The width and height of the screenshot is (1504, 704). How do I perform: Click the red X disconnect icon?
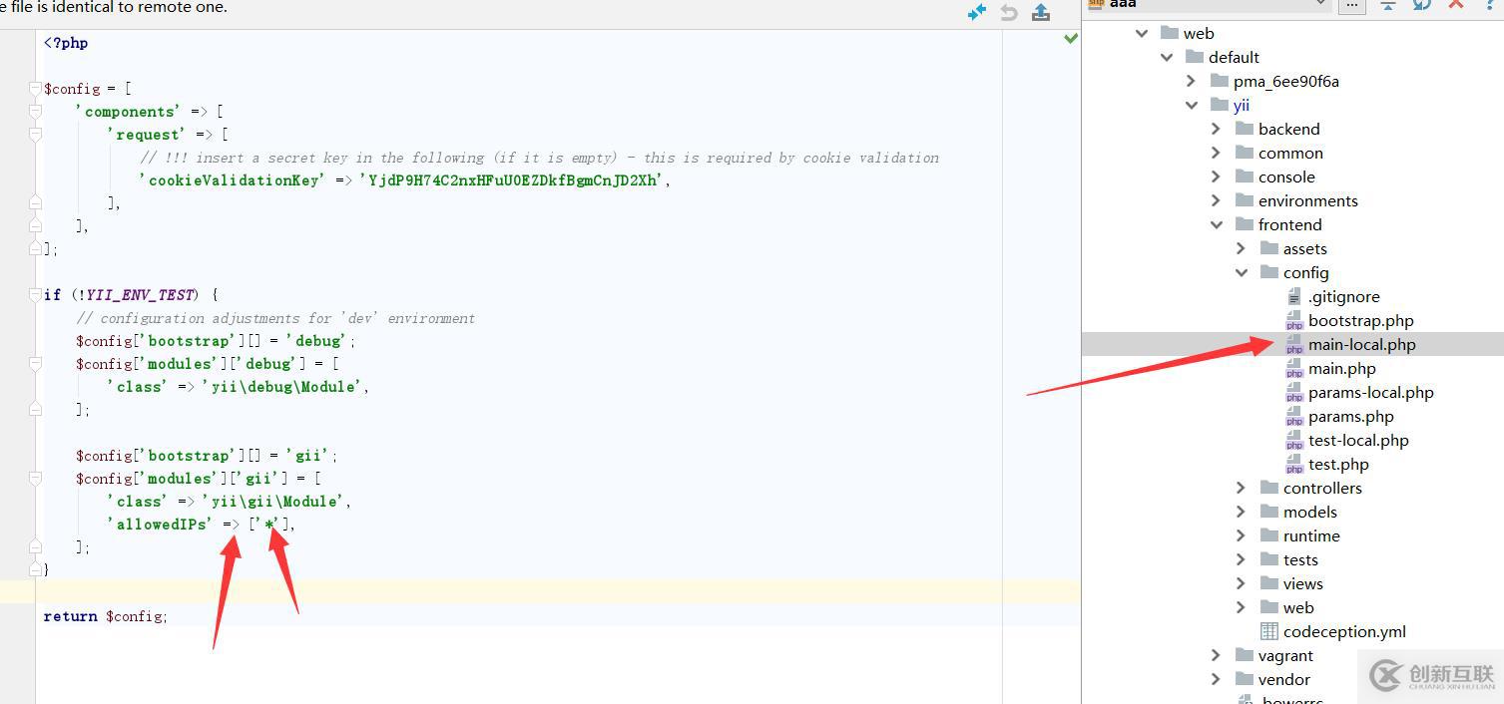(1456, 4)
